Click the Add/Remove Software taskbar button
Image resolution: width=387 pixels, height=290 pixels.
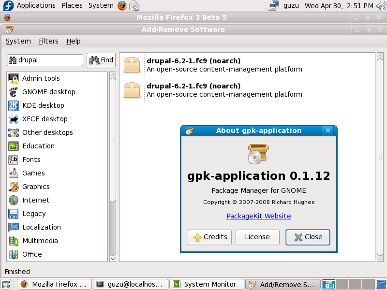tap(283, 284)
